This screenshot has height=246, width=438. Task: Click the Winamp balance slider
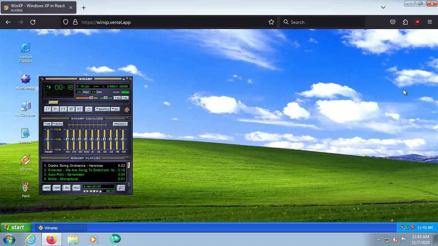[106, 98]
